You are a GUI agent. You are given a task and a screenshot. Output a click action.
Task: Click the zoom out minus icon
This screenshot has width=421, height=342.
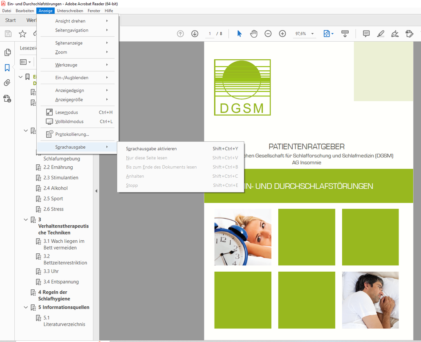[268, 34]
